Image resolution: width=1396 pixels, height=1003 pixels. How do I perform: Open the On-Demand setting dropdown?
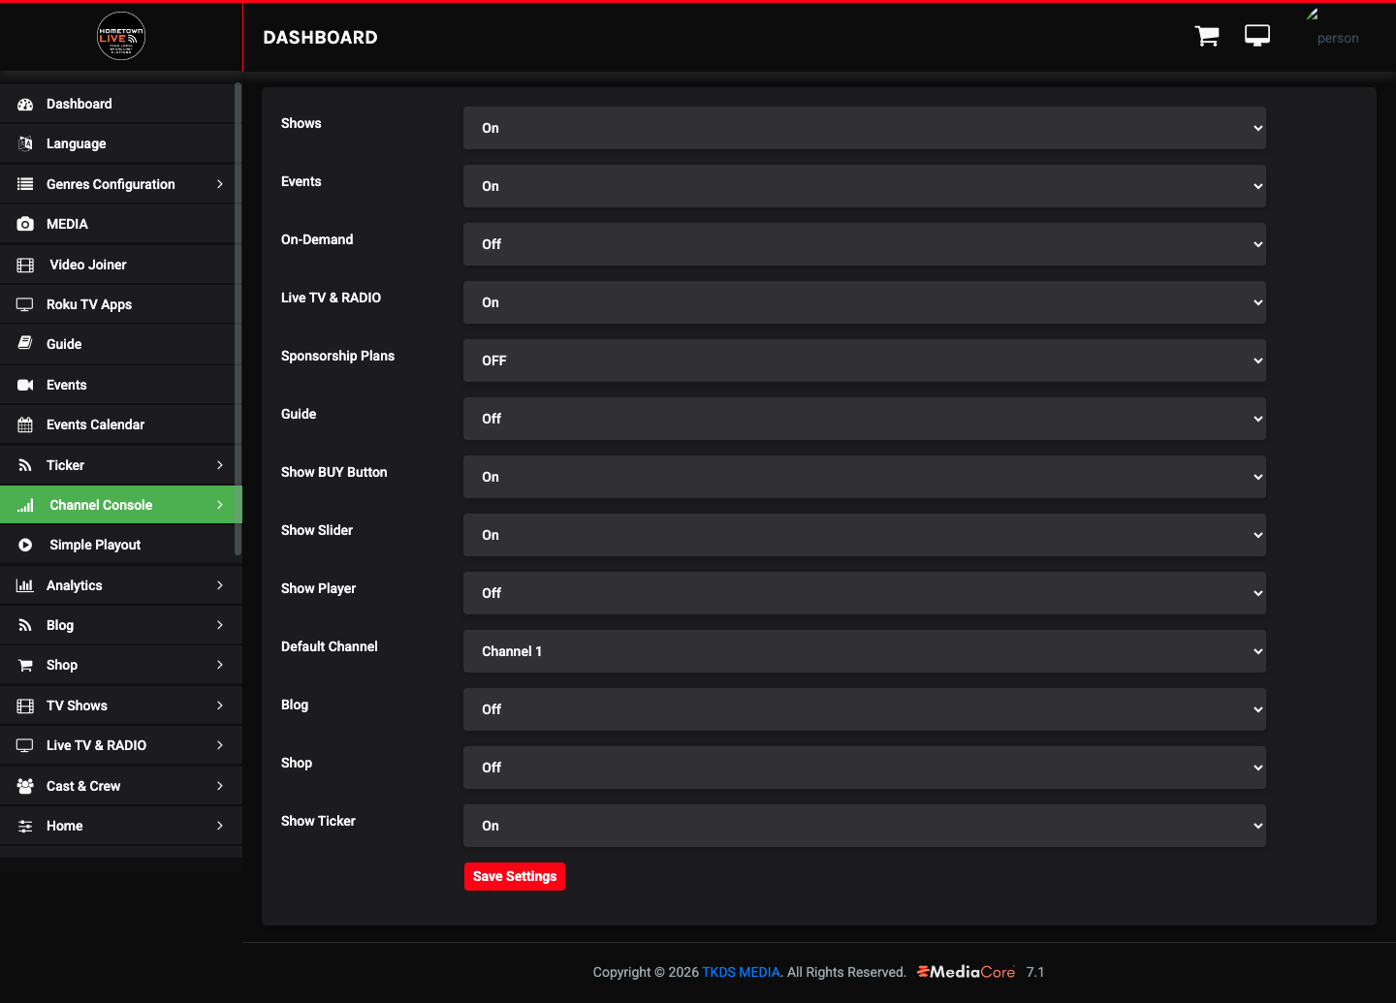click(865, 244)
